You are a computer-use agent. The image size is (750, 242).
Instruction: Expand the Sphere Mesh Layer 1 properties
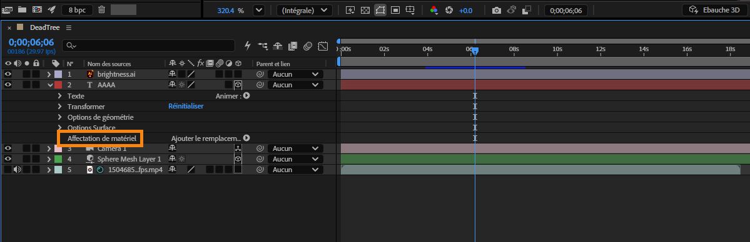tap(49, 159)
